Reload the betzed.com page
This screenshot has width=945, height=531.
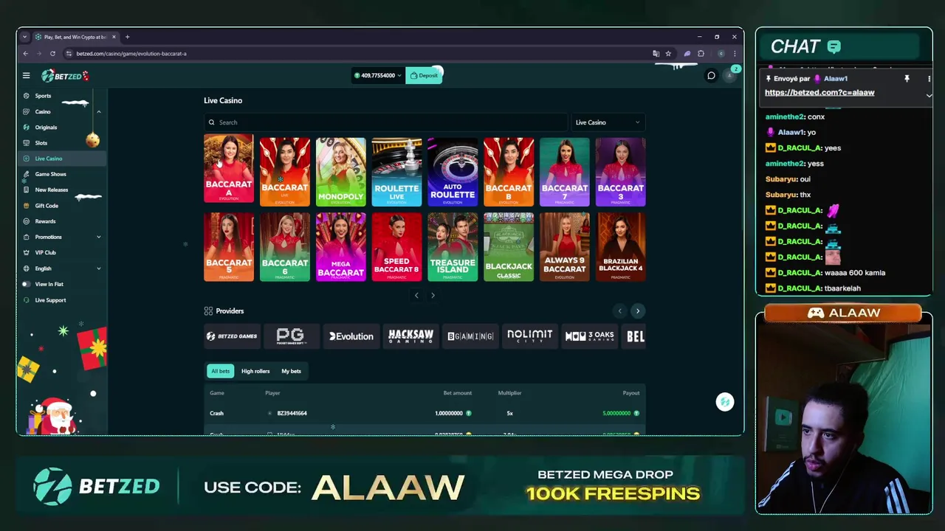tap(52, 53)
